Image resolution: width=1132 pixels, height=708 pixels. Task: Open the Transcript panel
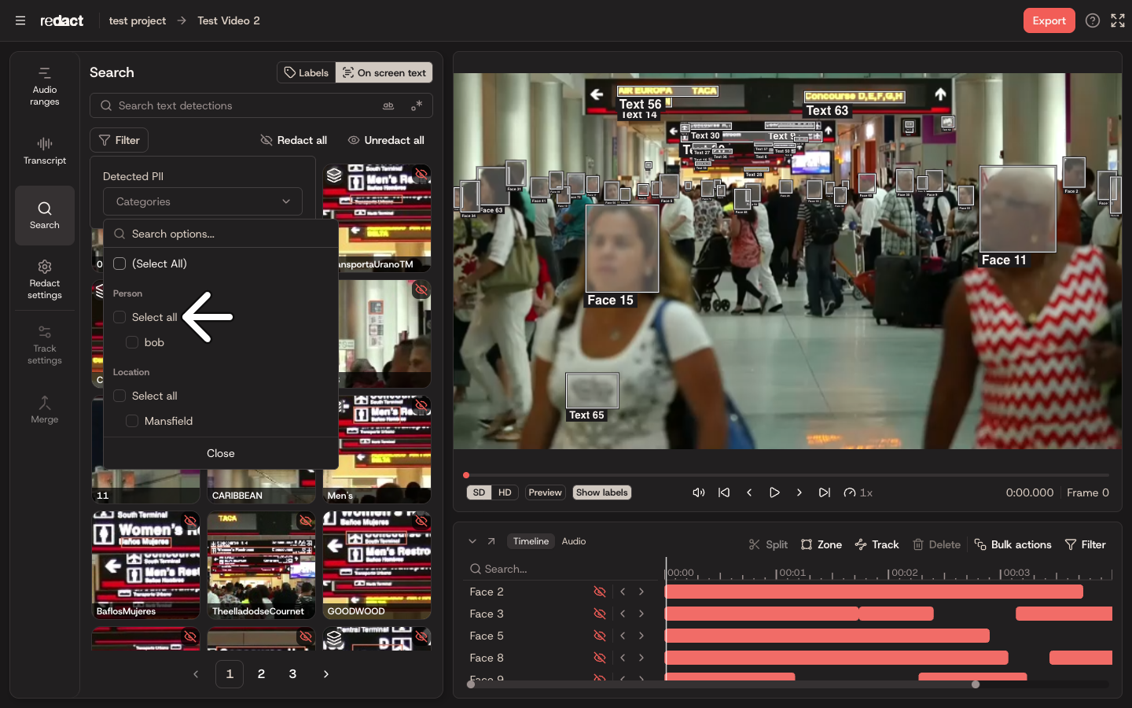[x=45, y=151]
